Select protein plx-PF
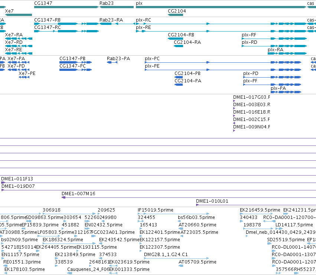The image size is (316, 275). [272, 85]
